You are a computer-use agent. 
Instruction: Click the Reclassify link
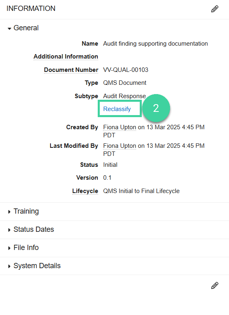(117, 109)
